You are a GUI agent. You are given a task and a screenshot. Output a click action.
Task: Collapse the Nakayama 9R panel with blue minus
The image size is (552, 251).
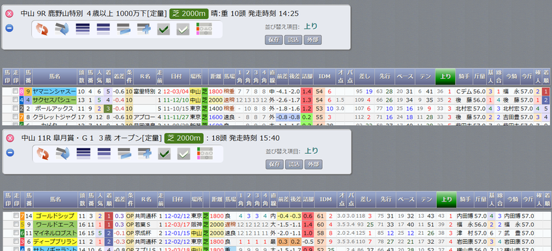(10, 28)
